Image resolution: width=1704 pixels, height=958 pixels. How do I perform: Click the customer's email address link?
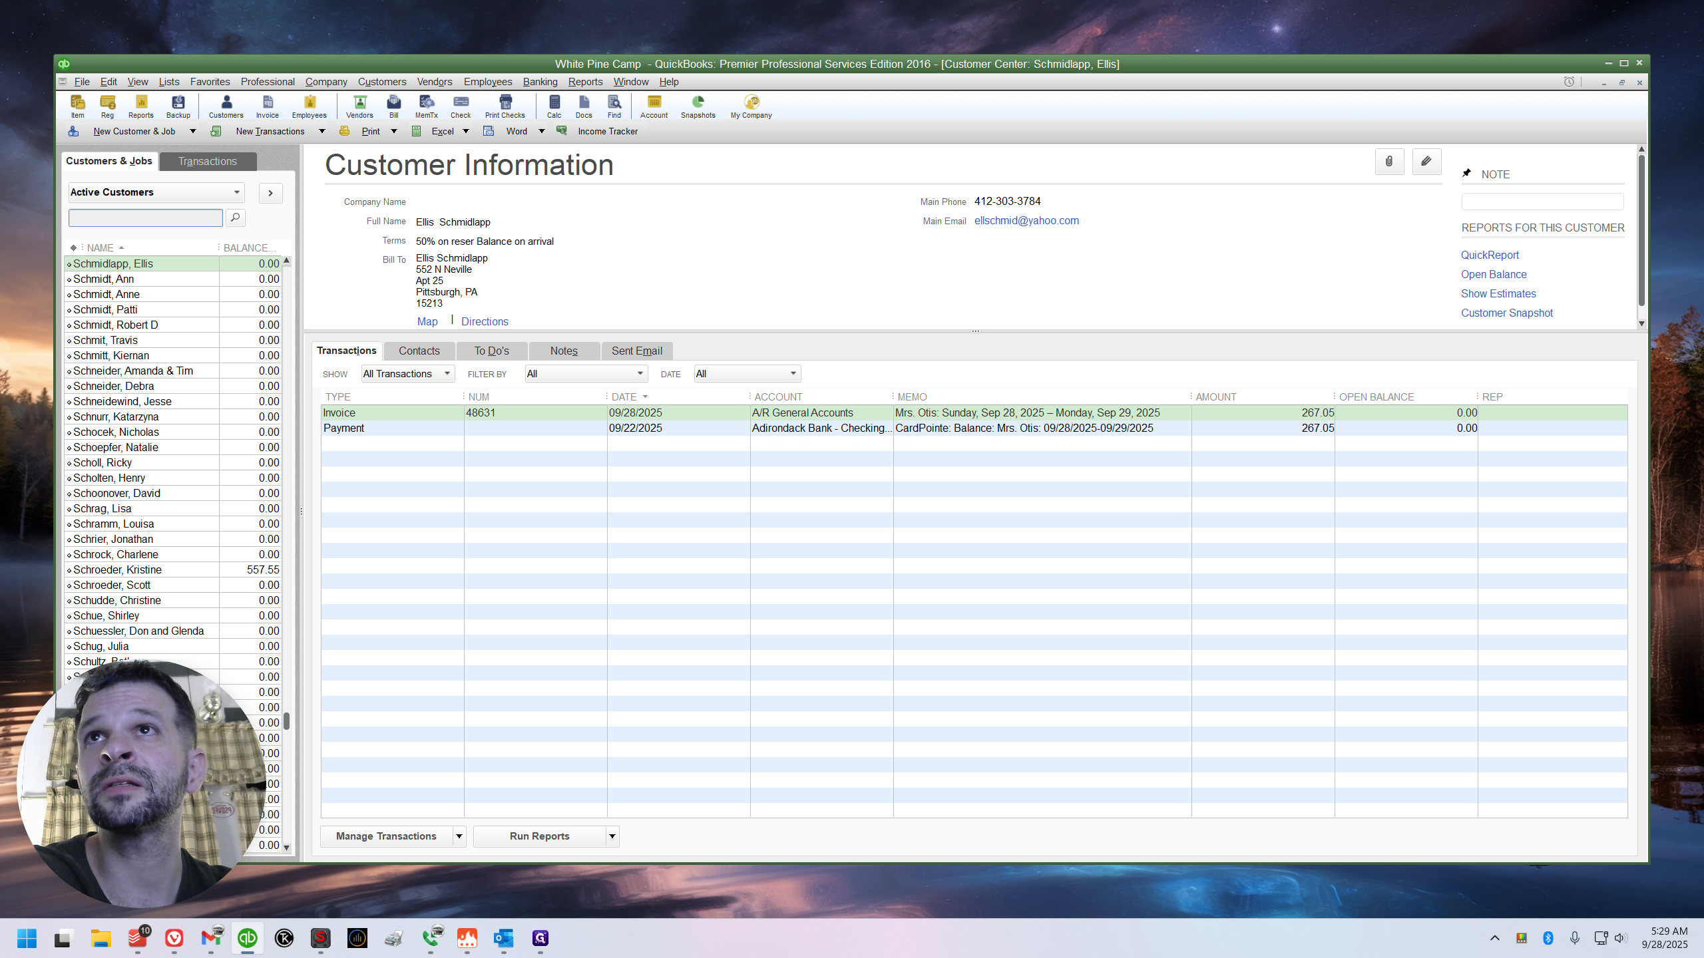(x=1026, y=221)
